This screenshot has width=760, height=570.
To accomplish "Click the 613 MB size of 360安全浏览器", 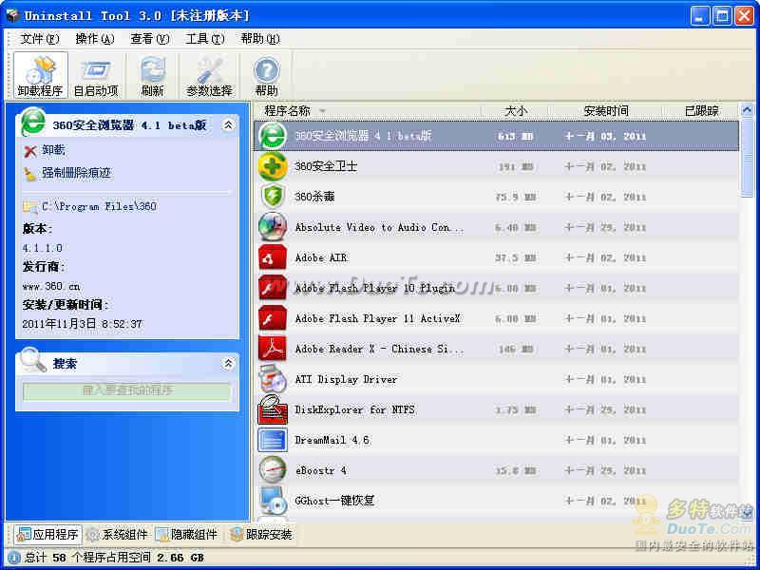I will point(515,136).
